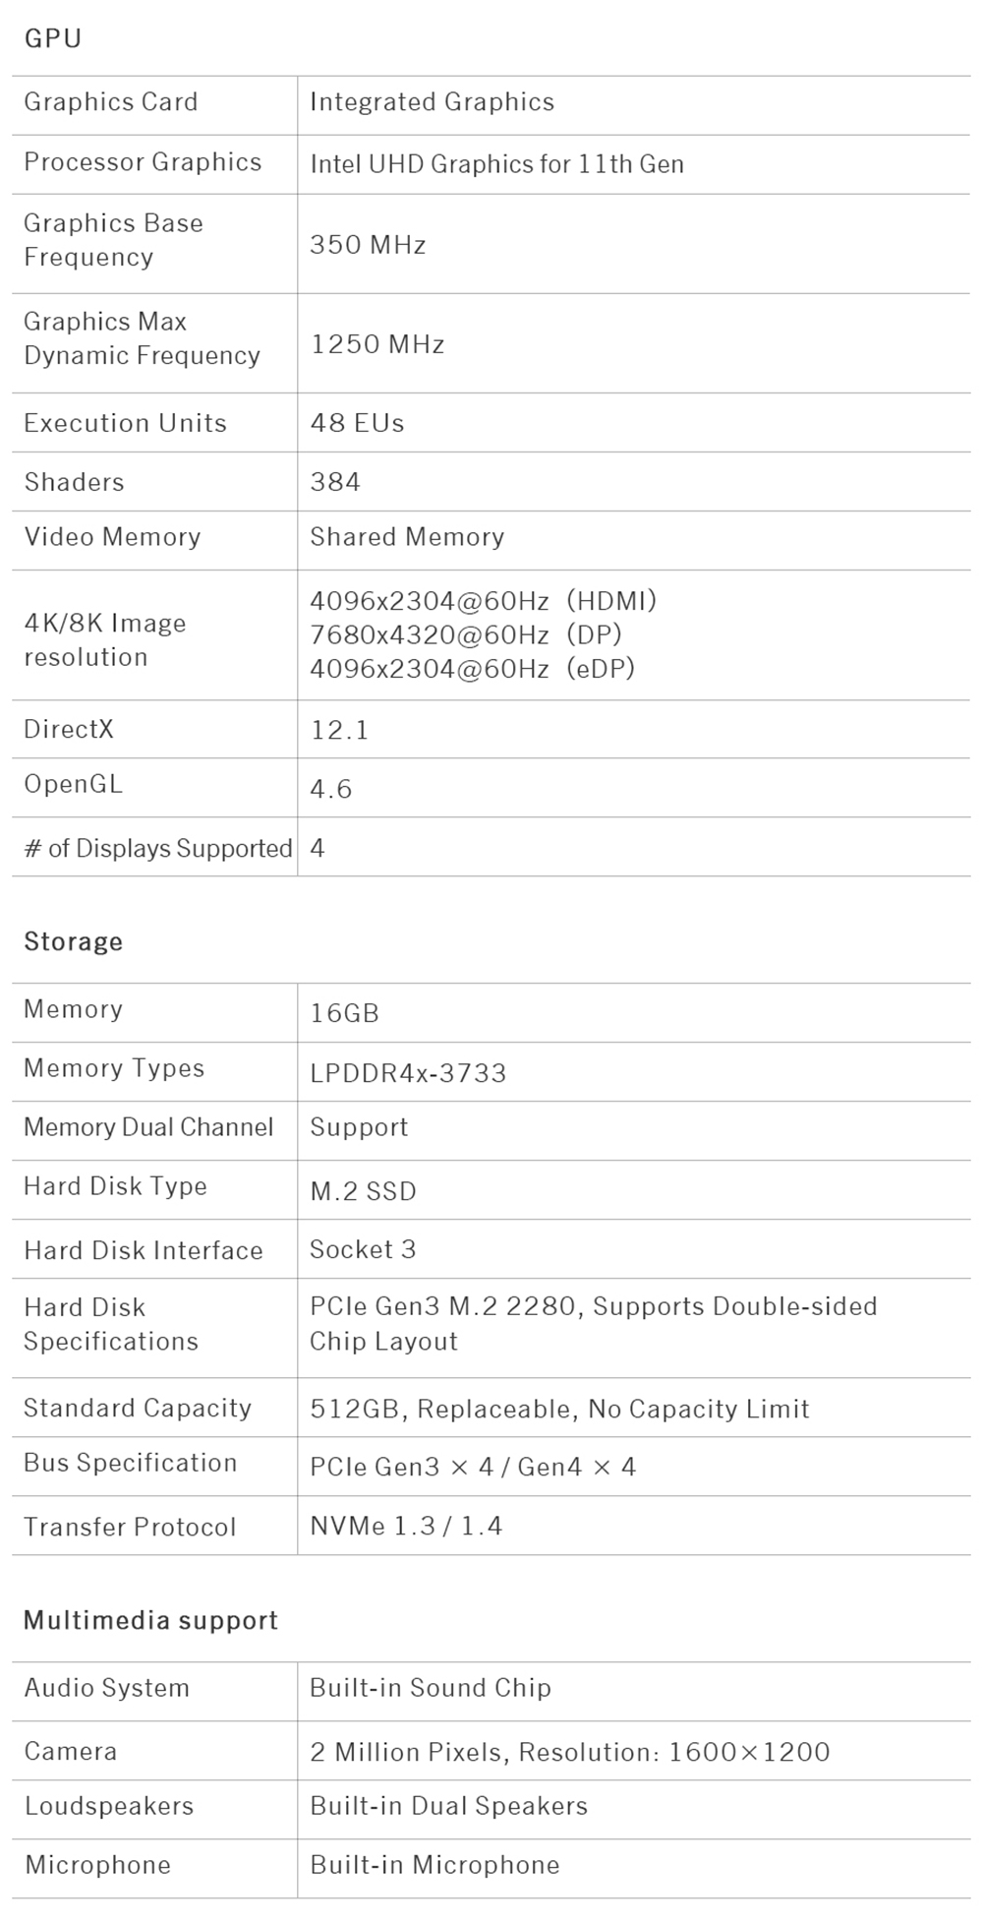Click Intel UHD Graphics for 11th Gen text
The image size is (983, 1926).
coord(496,163)
